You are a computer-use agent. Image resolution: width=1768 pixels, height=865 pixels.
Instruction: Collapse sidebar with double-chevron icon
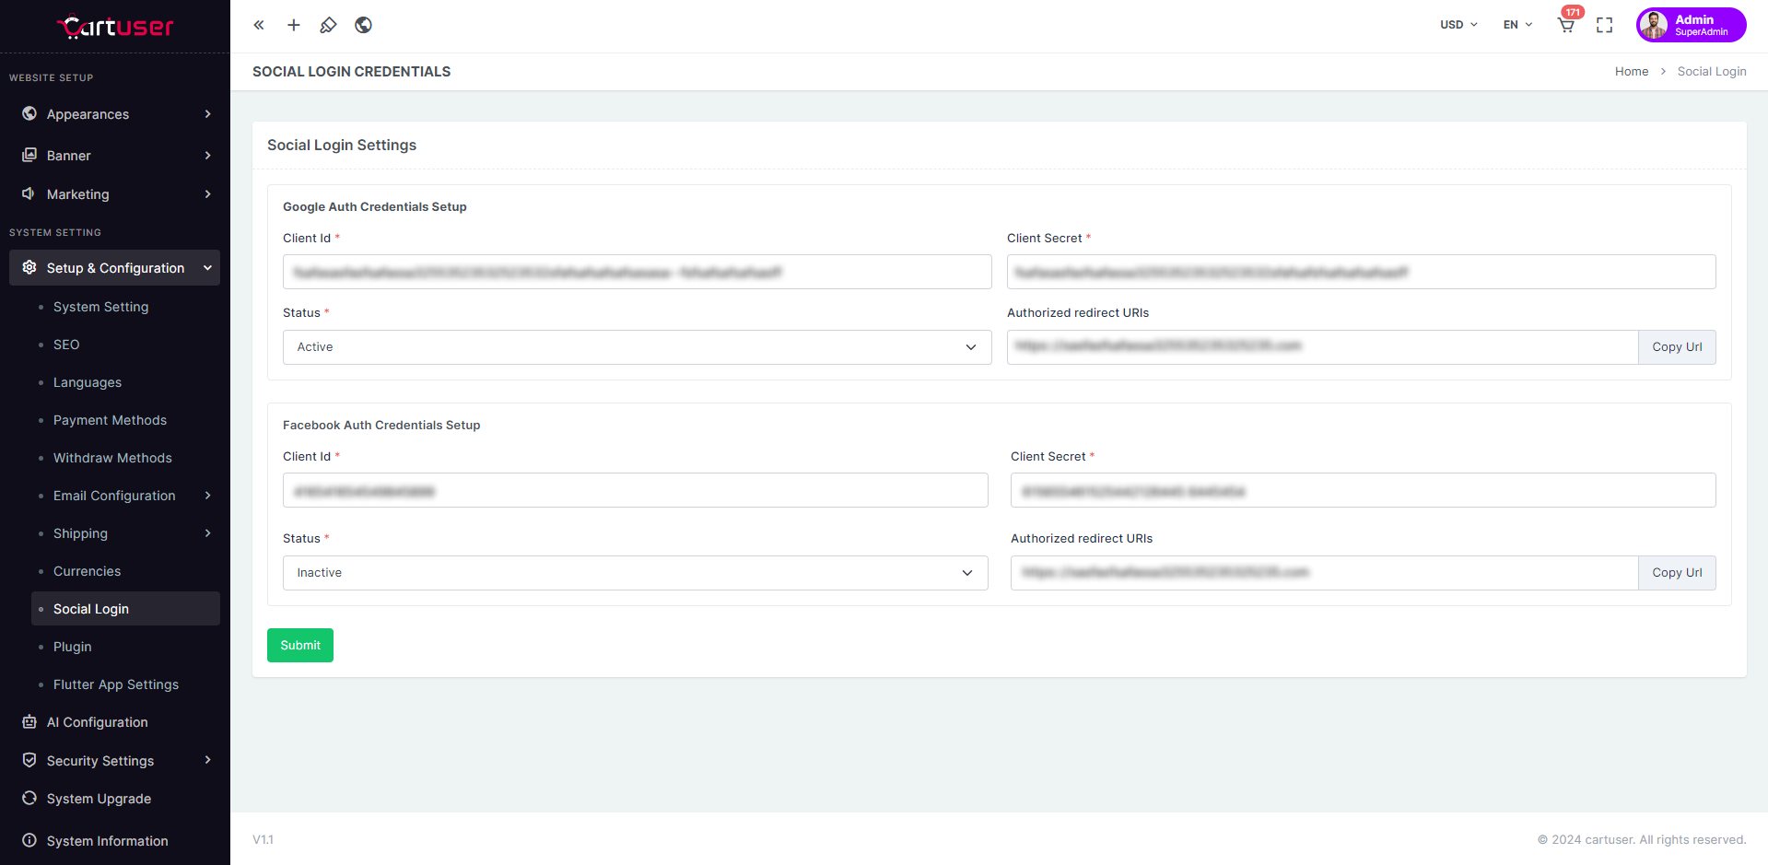pos(259,25)
